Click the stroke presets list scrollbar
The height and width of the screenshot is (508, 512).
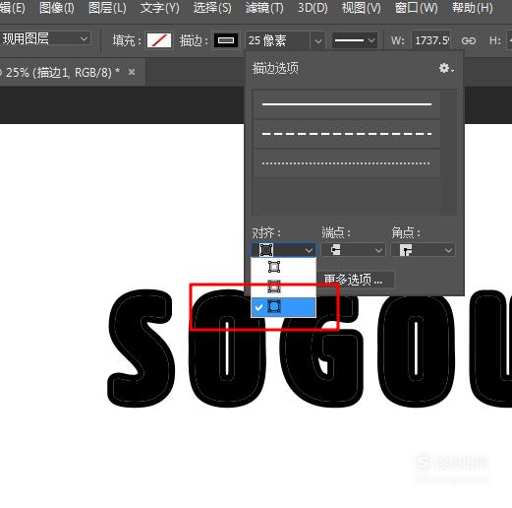point(449,153)
